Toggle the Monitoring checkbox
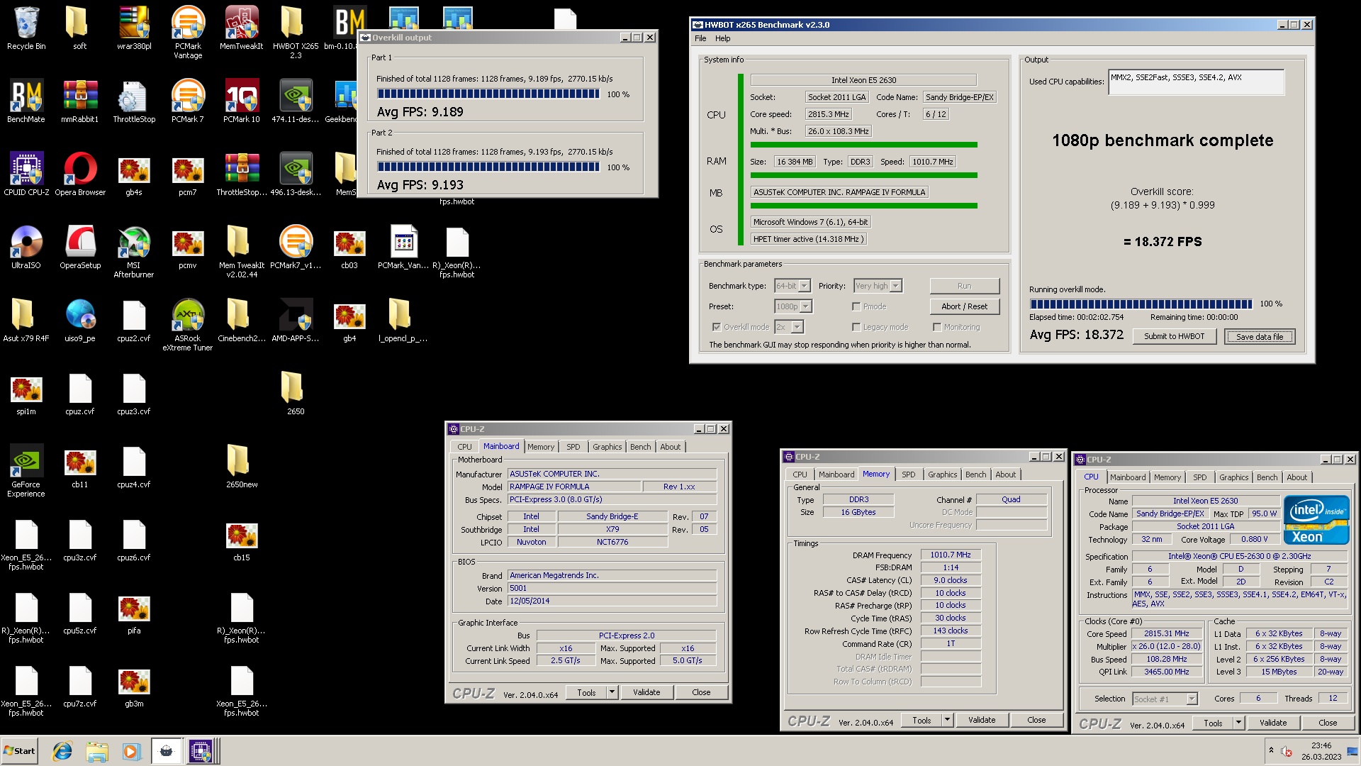This screenshot has height=766, width=1361. pos(937,327)
